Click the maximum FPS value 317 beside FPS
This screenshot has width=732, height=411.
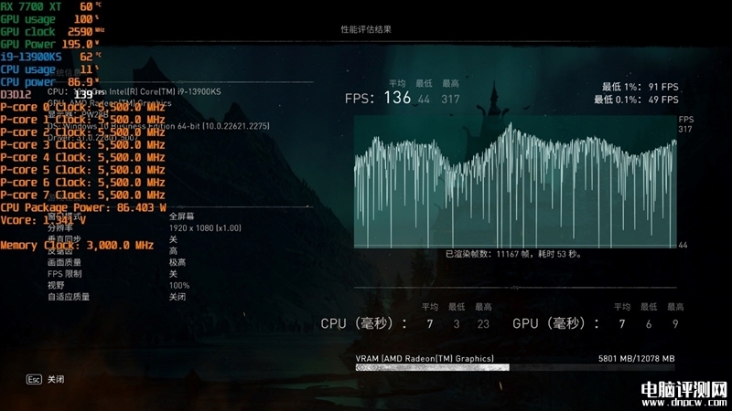coord(450,100)
